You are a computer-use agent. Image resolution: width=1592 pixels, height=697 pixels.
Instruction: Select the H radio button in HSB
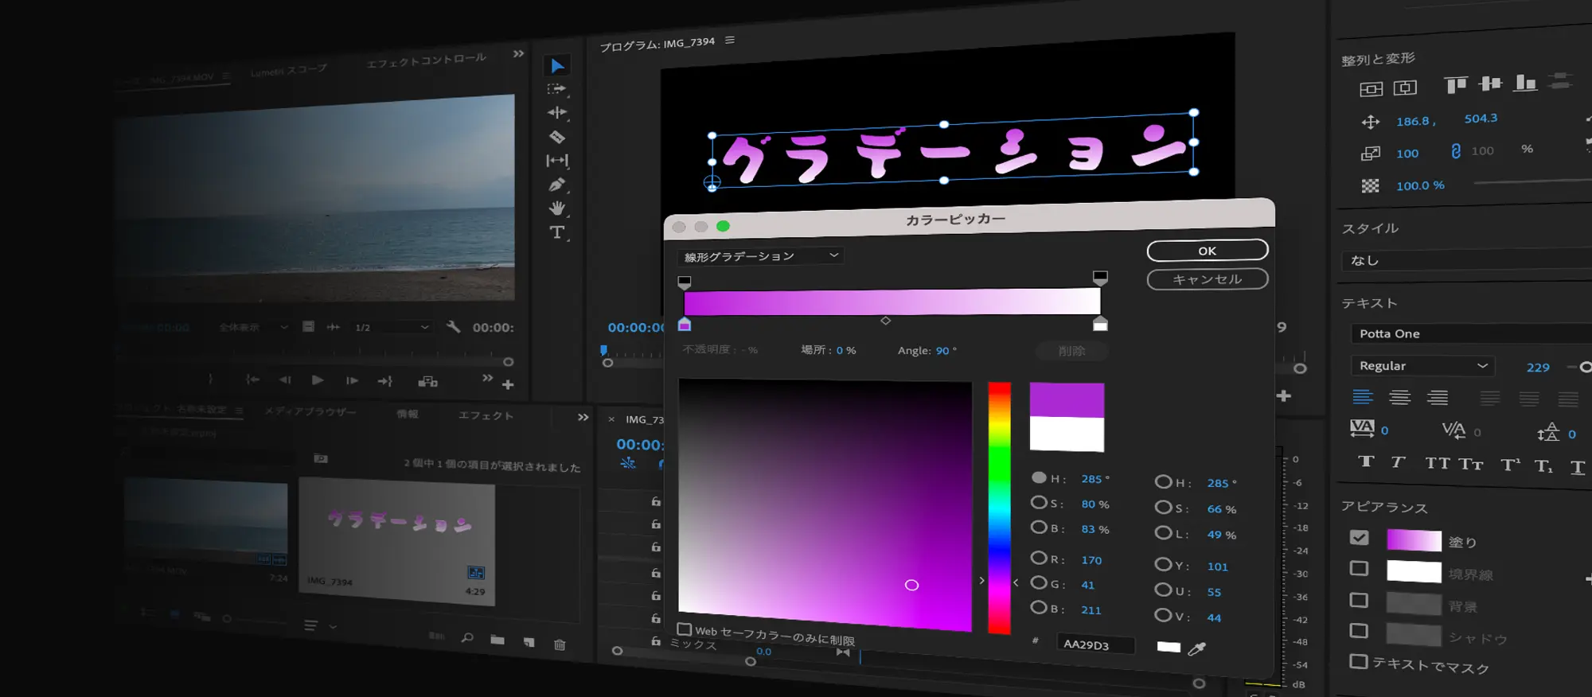click(x=1039, y=478)
